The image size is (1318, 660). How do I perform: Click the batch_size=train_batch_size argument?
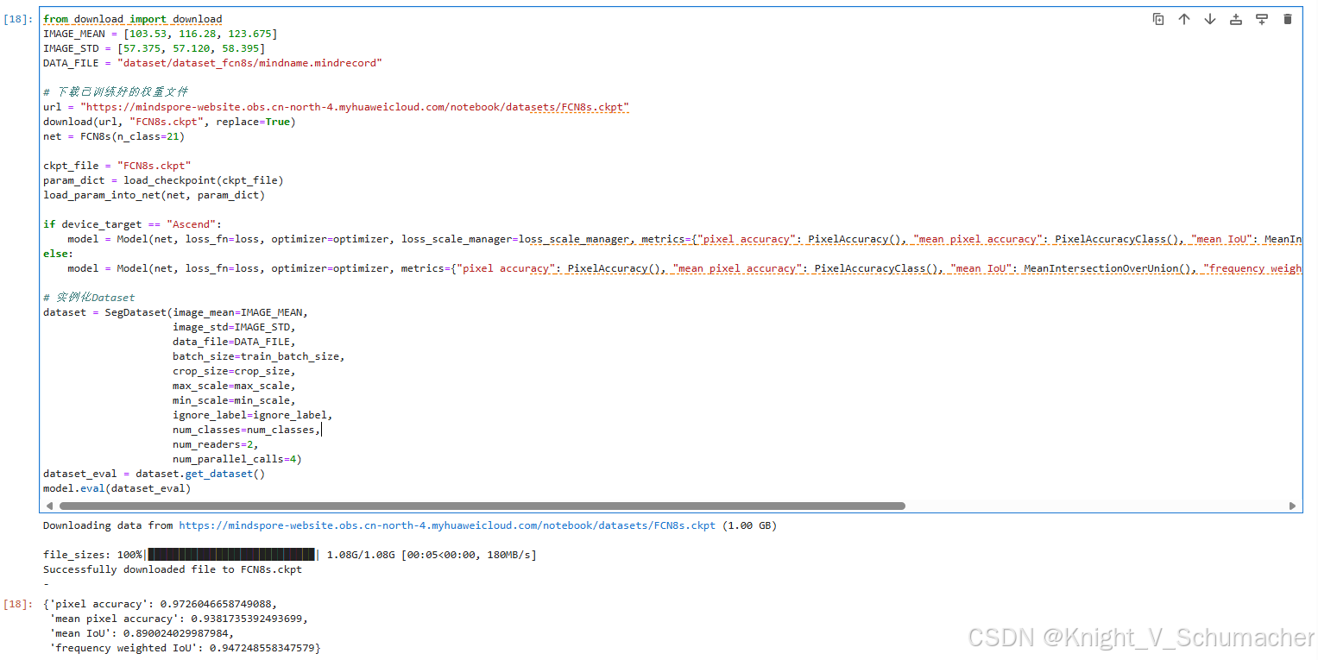click(259, 356)
